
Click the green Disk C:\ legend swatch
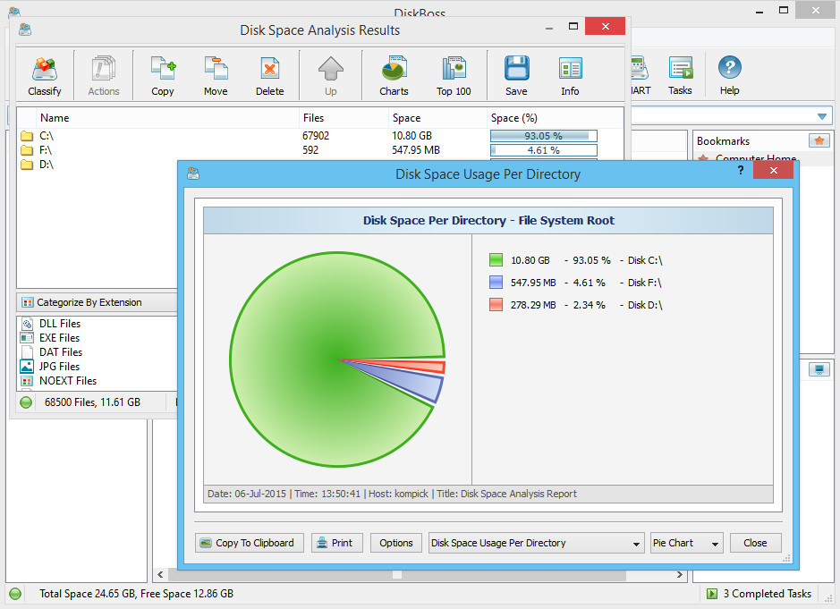496,260
